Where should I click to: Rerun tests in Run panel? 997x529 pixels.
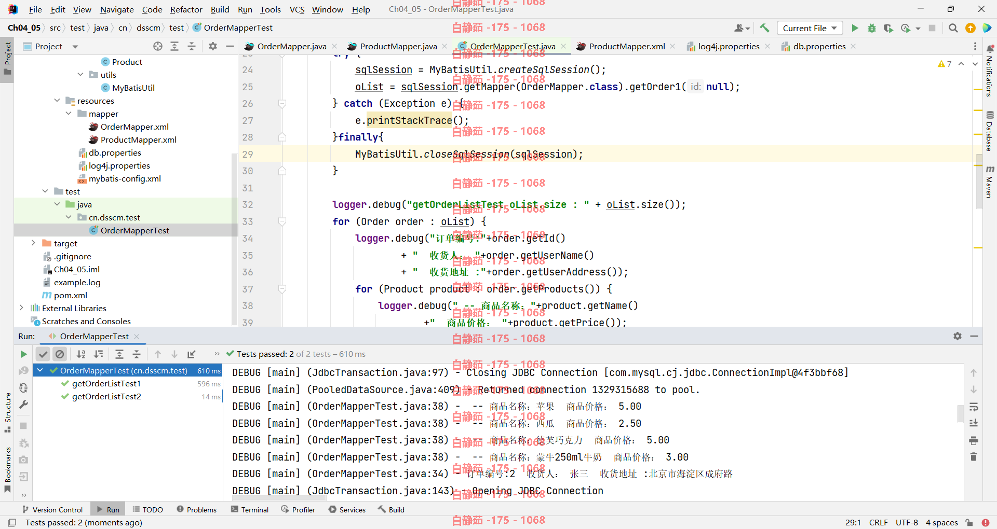[x=23, y=354]
